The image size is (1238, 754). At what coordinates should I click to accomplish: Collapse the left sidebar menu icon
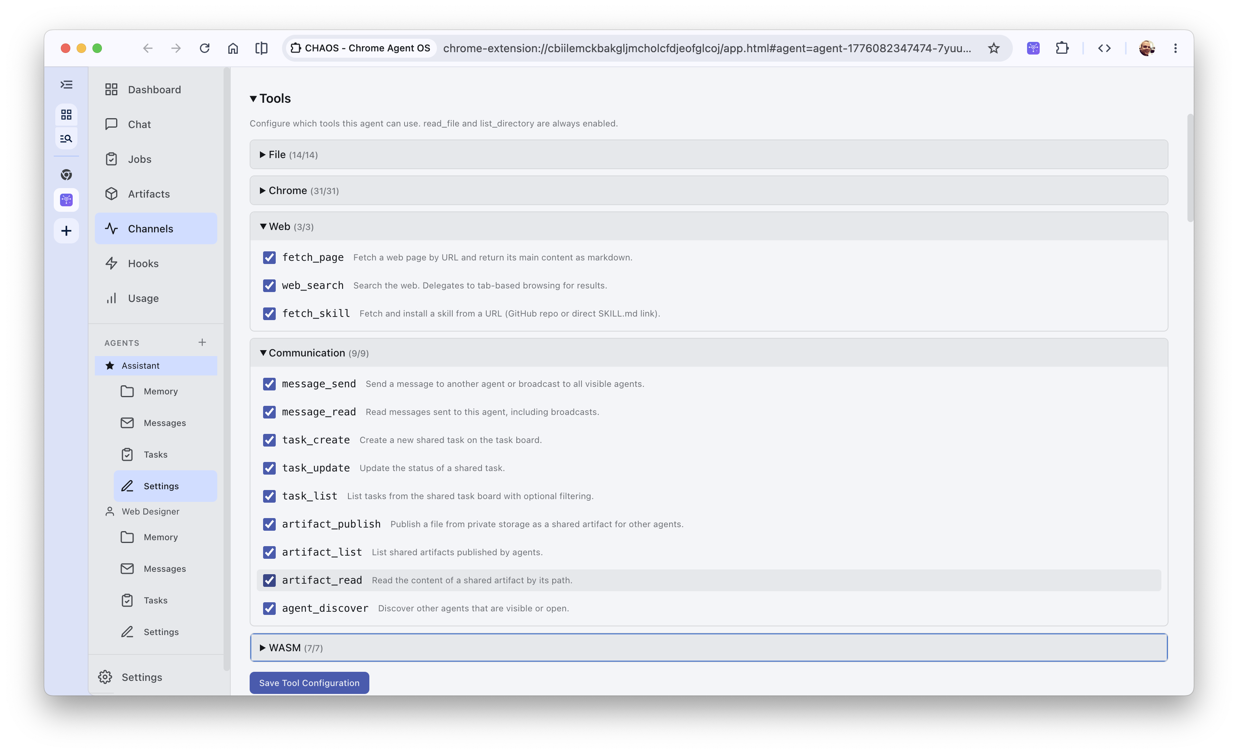click(x=66, y=85)
